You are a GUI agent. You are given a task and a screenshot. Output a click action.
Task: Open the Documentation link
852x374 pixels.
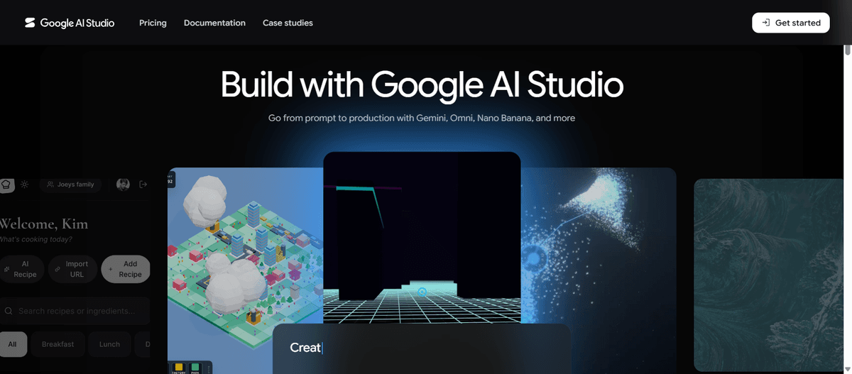pos(214,23)
